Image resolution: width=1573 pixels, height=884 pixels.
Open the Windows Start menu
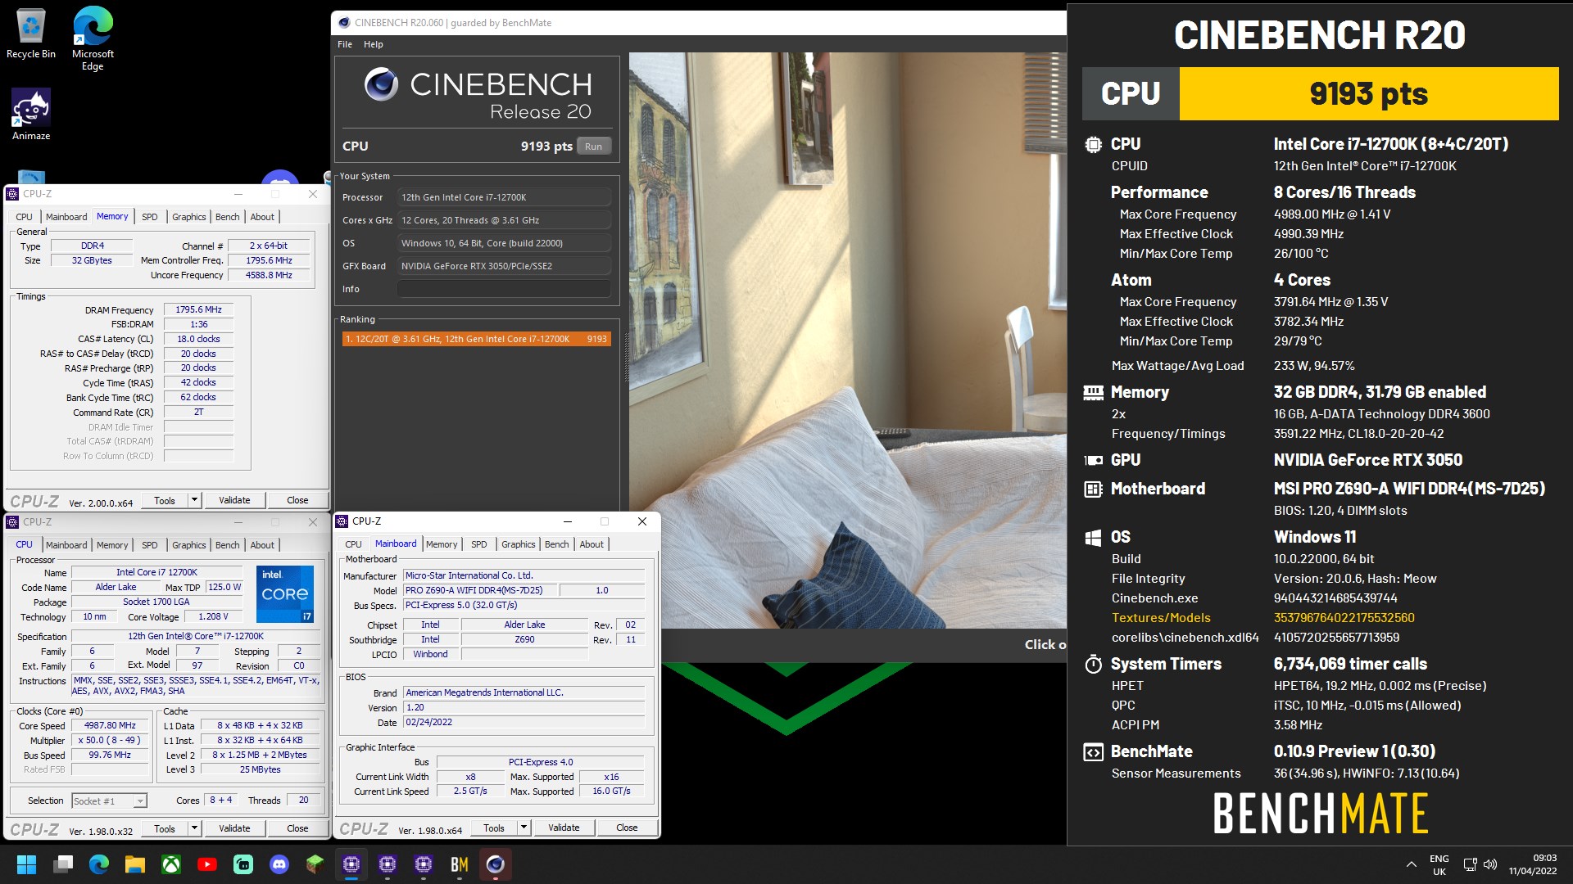[x=27, y=864]
